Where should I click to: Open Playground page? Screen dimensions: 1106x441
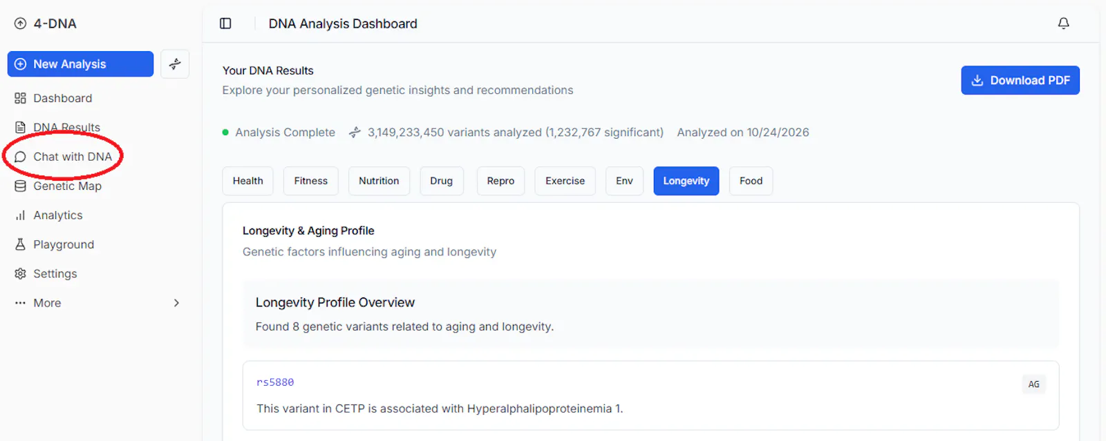pos(64,244)
